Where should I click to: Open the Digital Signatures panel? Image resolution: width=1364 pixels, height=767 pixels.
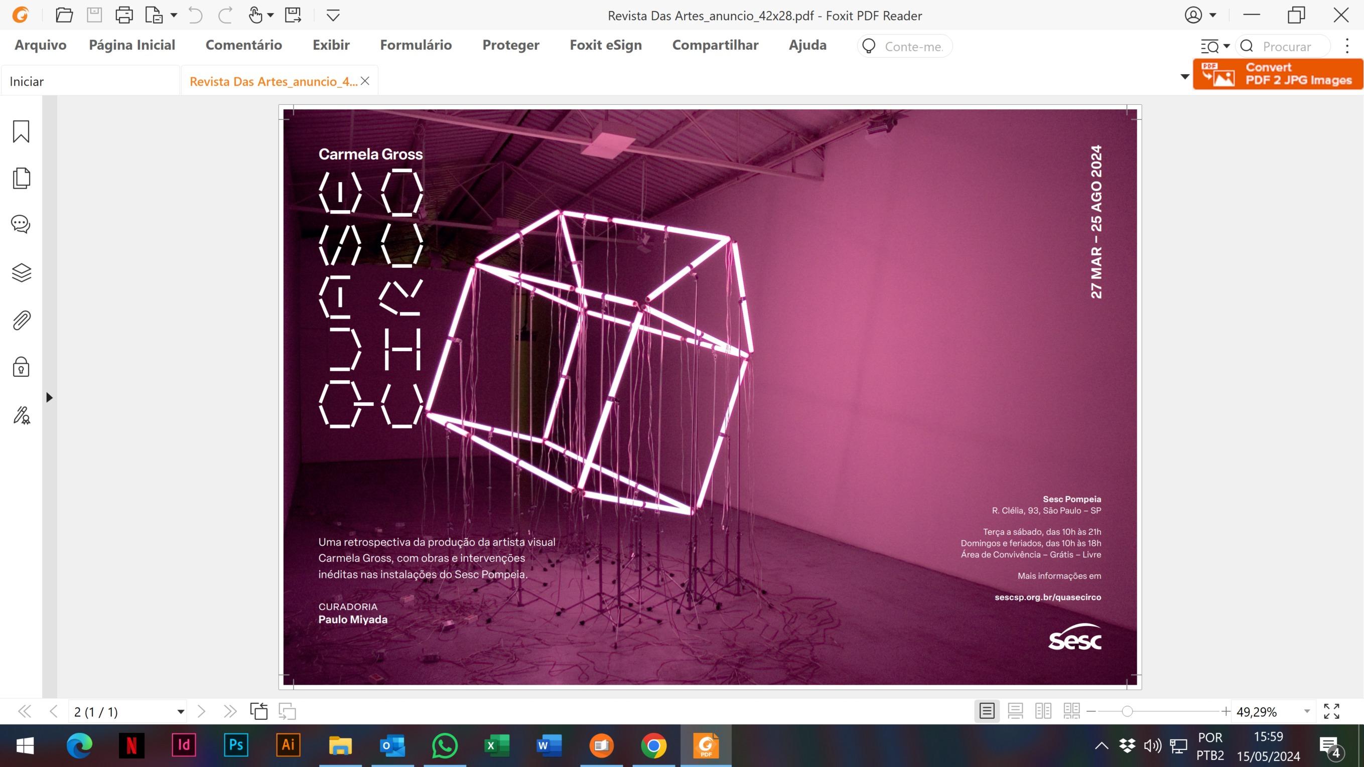(x=21, y=415)
